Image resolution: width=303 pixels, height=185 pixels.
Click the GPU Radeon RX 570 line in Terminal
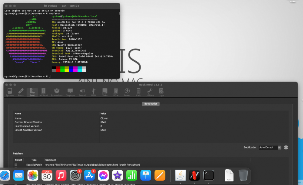65,59
